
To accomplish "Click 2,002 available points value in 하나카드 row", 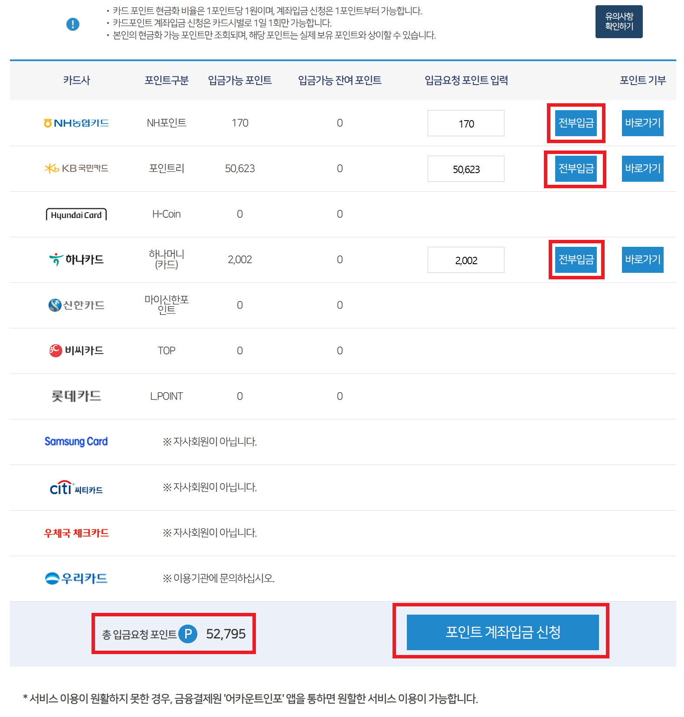I will tap(240, 260).
